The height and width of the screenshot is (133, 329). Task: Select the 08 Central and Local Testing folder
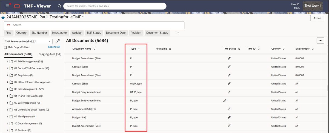coord(32,110)
